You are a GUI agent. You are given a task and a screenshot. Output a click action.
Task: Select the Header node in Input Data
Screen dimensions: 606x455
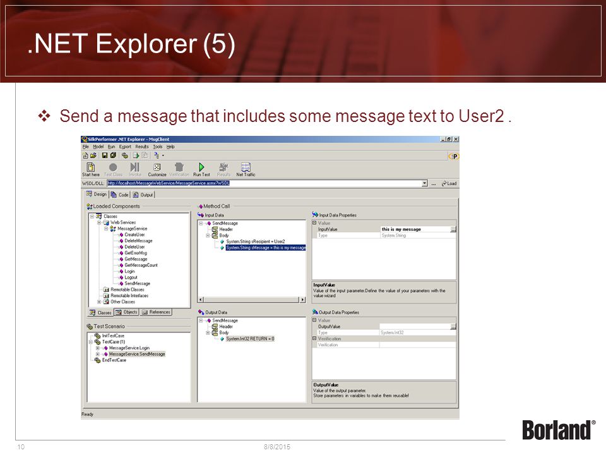click(226, 229)
